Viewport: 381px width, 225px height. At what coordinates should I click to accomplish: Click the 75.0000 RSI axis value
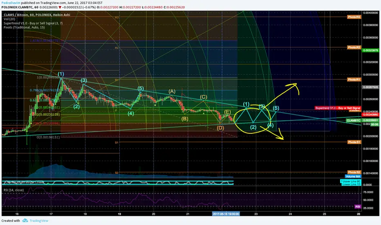pyautogui.click(x=368, y=192)
